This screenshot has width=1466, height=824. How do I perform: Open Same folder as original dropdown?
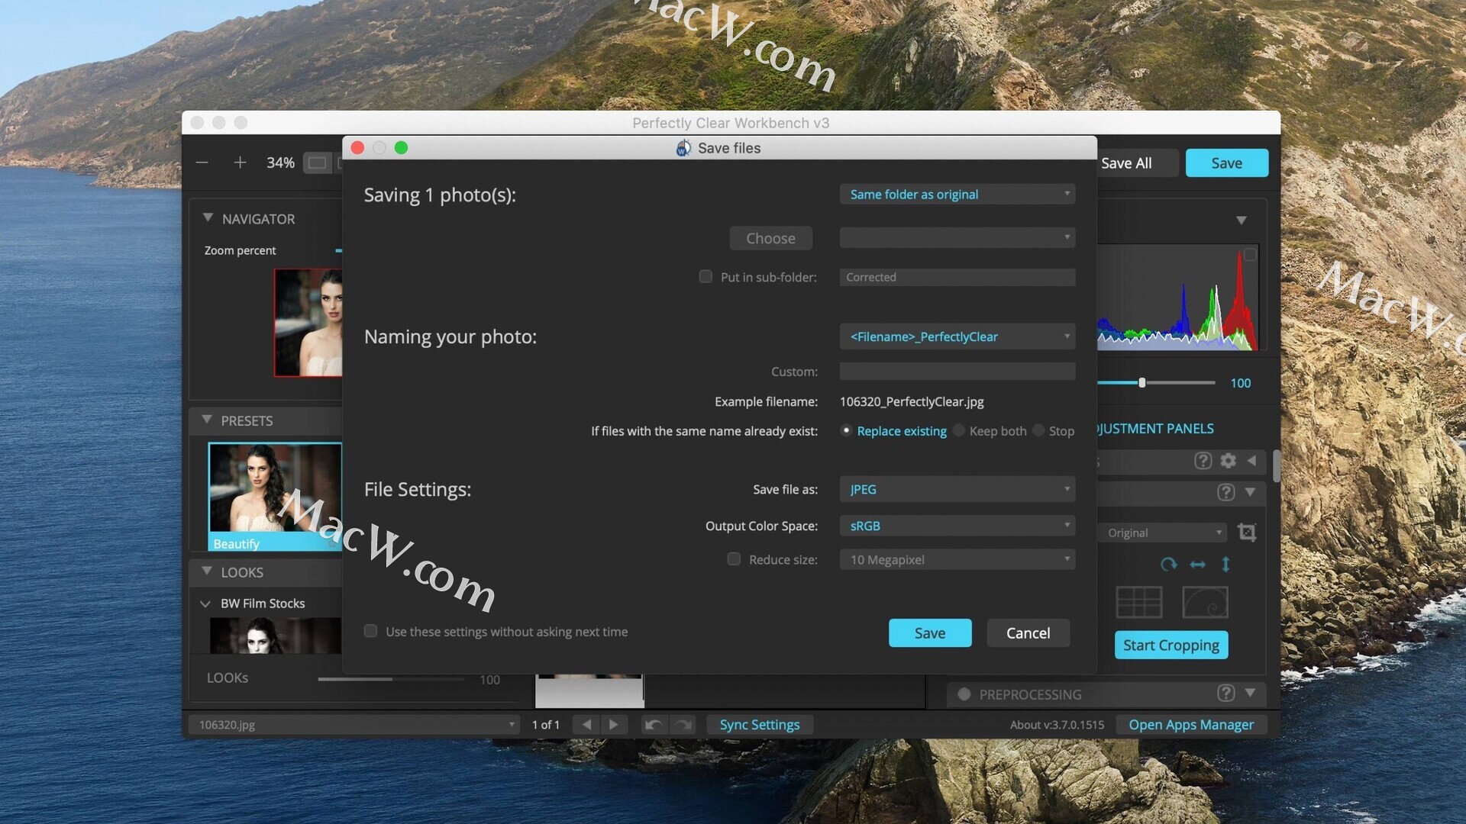tap(957, 194)
